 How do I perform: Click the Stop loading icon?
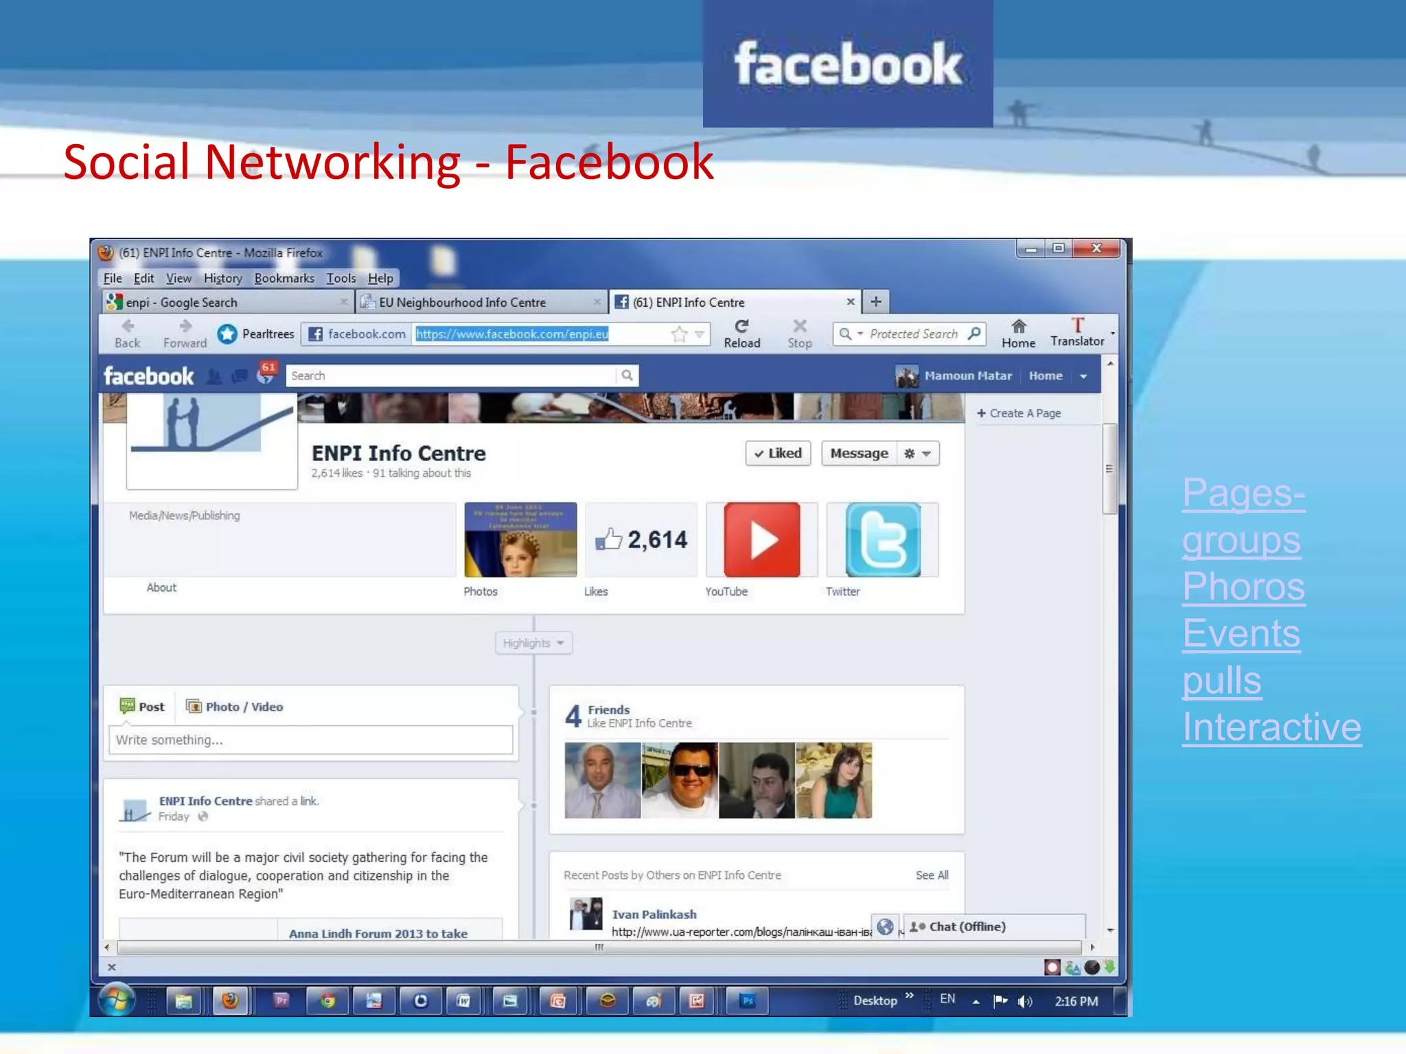click(x=800, y=326)
